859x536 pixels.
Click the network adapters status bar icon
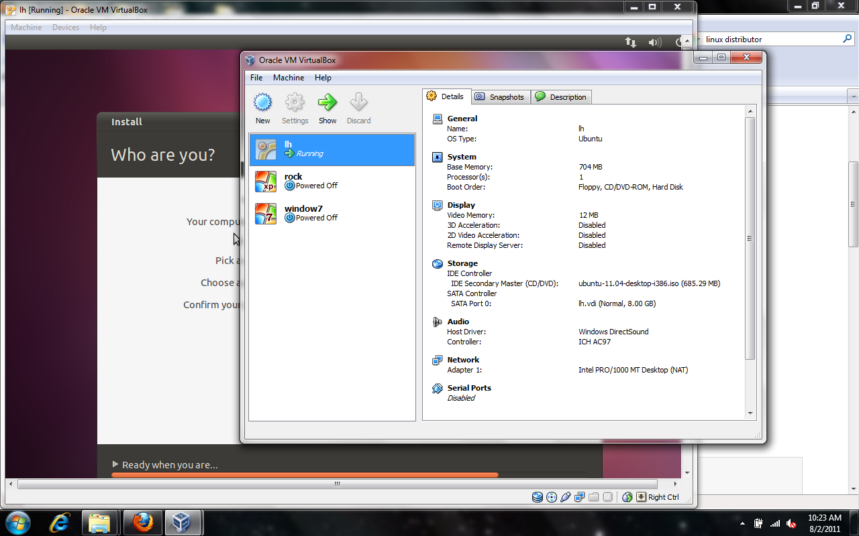[580, 497]
